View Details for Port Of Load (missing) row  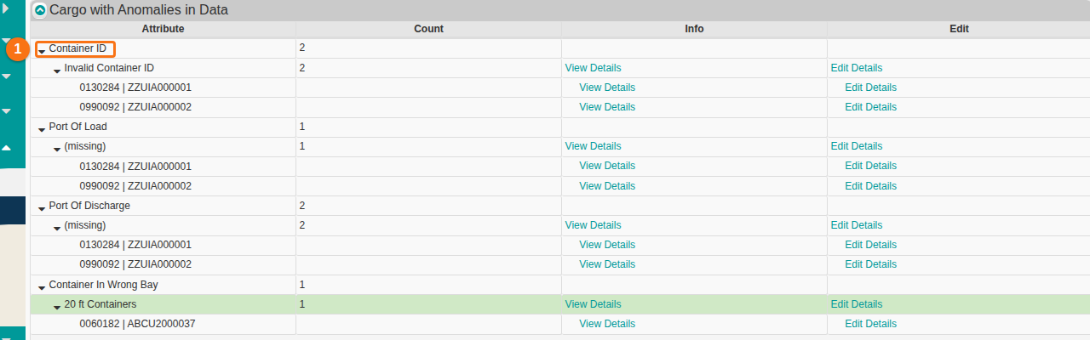[x=593, y=146]
